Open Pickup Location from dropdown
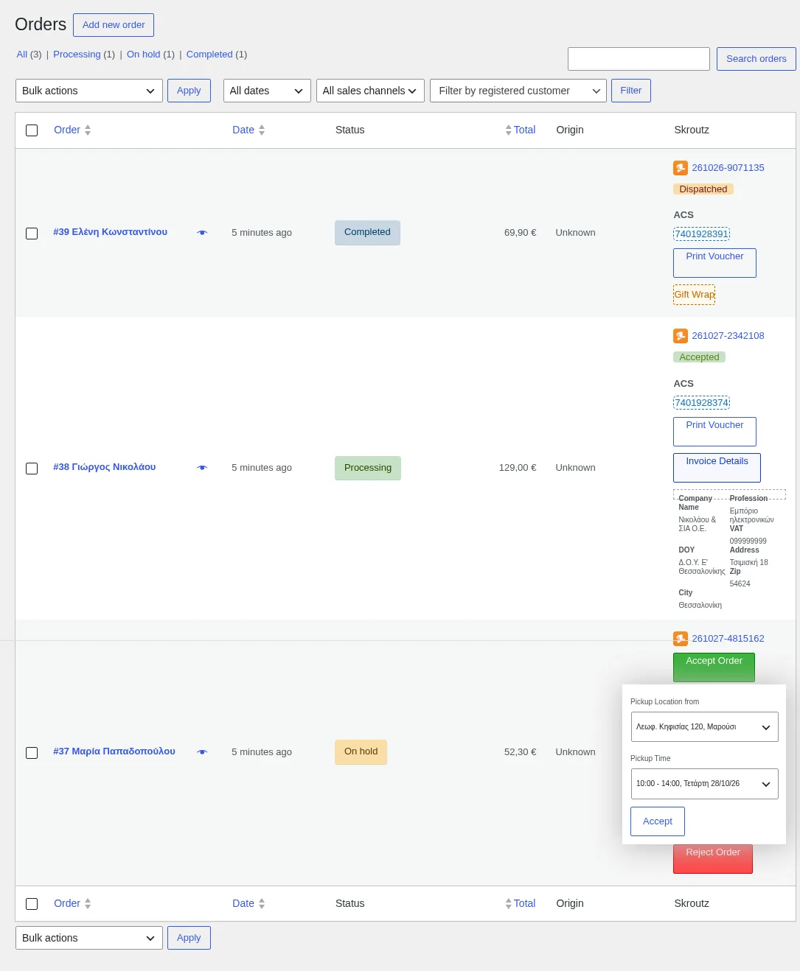Image resolution: width=800 pixels, height=971 pixels. pos(704,727)
